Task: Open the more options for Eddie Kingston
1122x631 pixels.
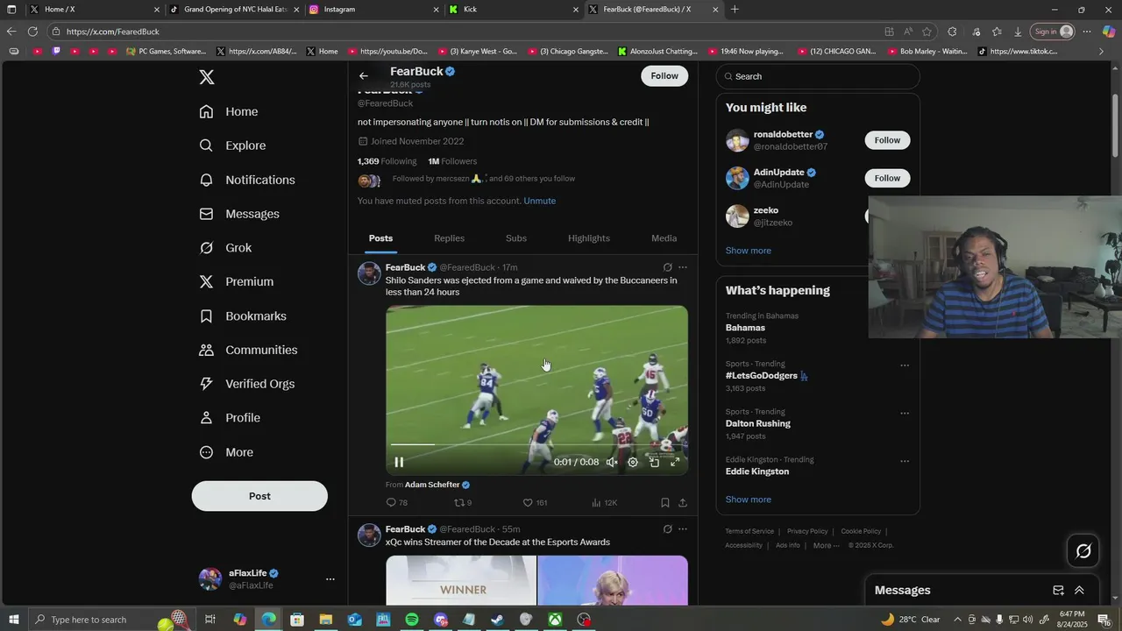Action: [x=905, y=461]
